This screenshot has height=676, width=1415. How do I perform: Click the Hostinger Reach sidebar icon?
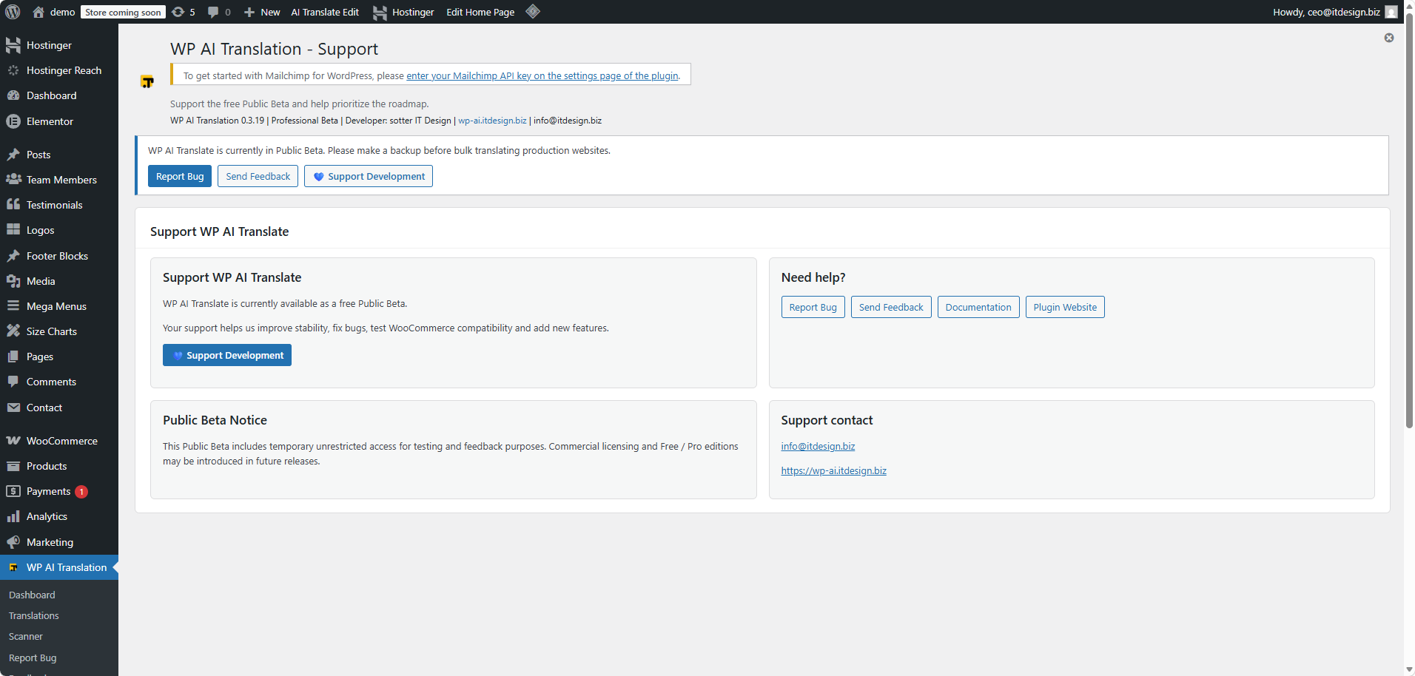pyautogui.click(x=13, y=70)
